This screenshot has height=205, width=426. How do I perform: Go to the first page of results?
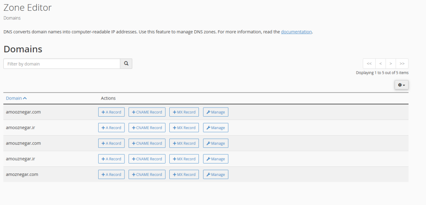(369, 63)
